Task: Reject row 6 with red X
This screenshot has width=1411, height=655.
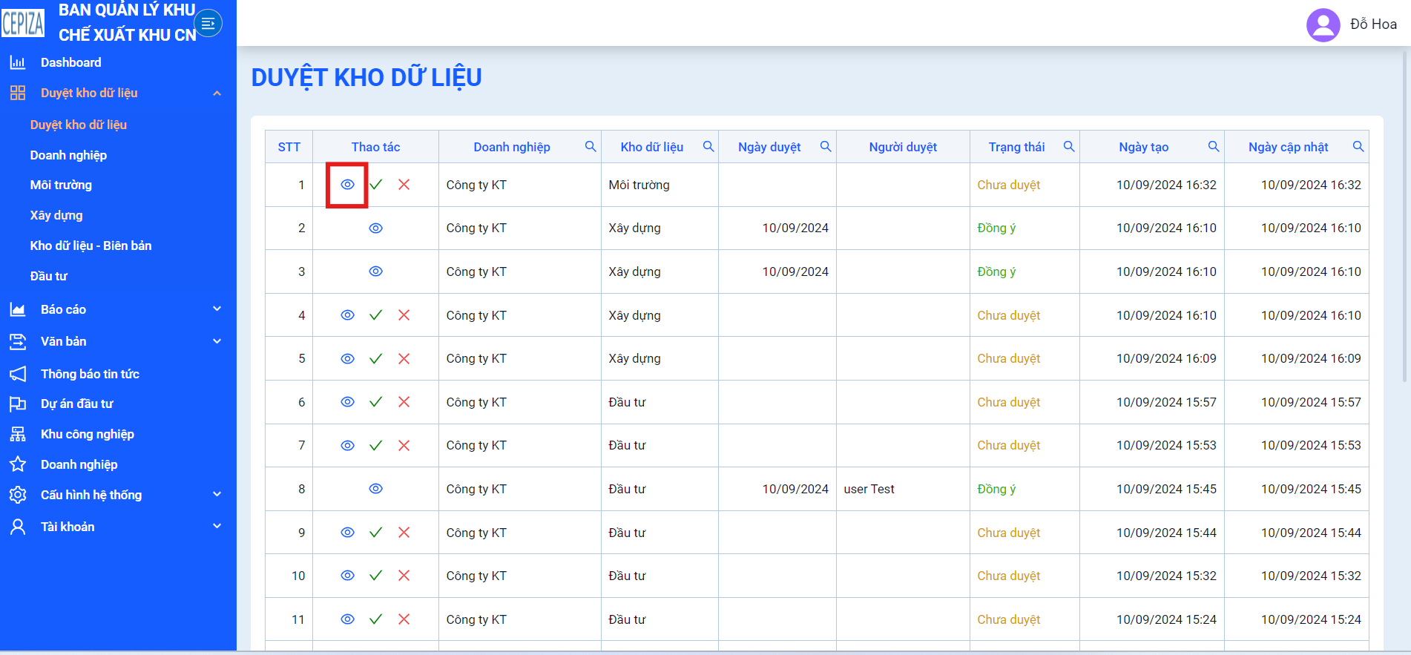Action: coord(404,402)
